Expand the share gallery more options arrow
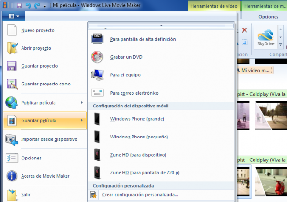This screenshot has height=202, width=287. [x=281, y=45]
